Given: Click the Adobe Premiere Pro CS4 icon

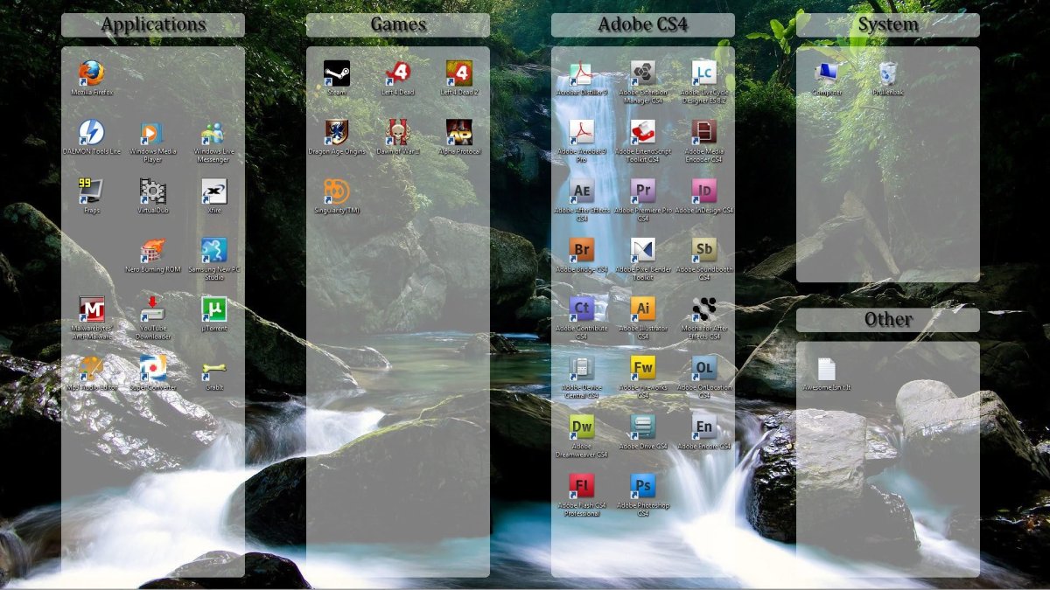Looking at the screenshot, I should tap(643, 191).
